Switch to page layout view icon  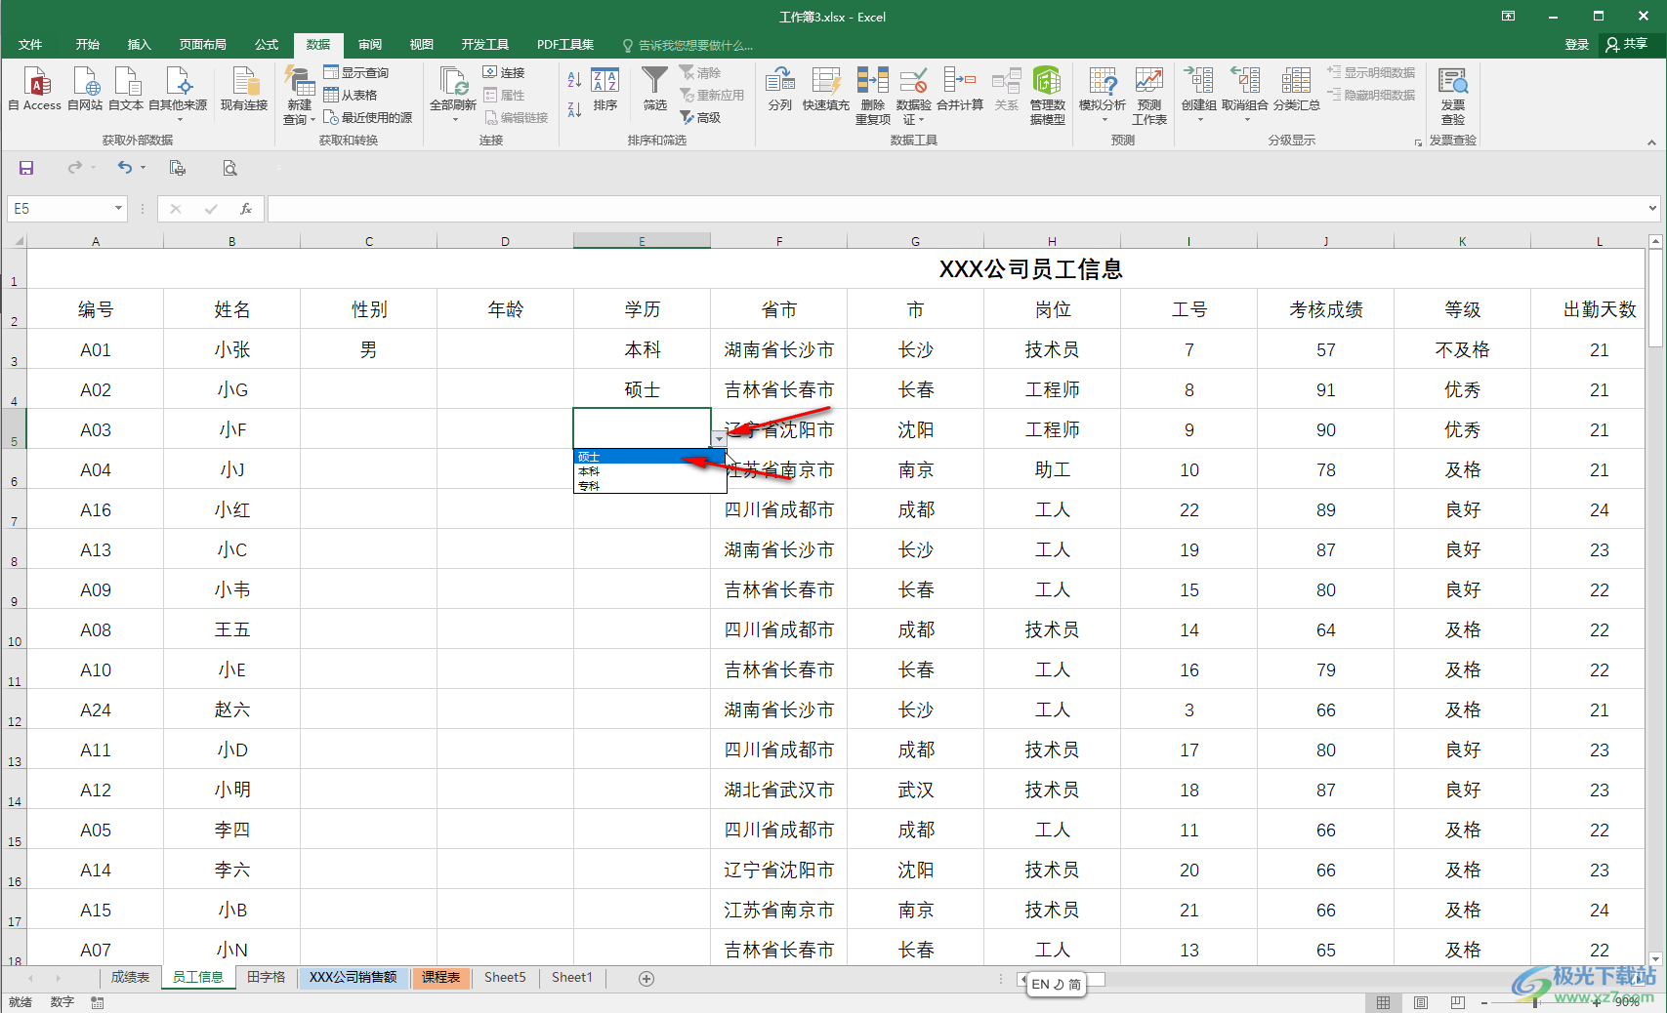(x=1421, y=1002)
